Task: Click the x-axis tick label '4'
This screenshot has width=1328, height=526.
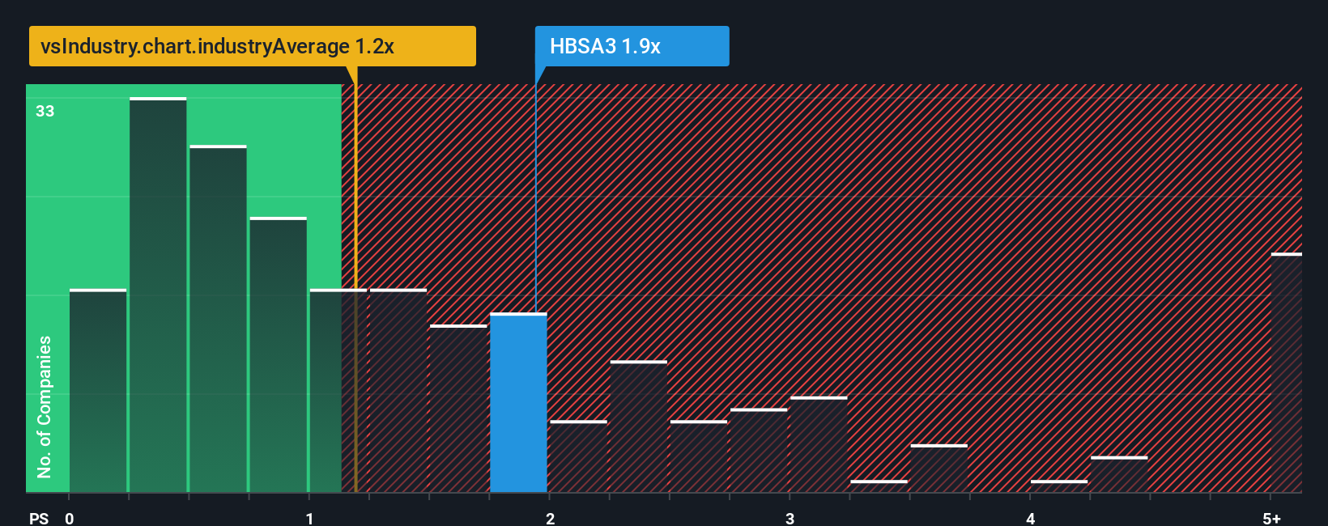Action: (x=1030, y=519)
